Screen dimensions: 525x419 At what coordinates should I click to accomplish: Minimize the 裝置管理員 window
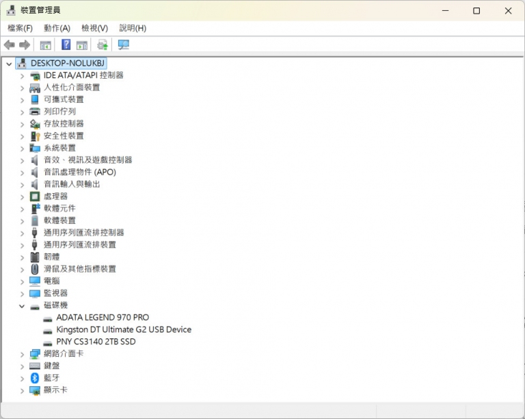pyautogui.click(x=445, y=11)
